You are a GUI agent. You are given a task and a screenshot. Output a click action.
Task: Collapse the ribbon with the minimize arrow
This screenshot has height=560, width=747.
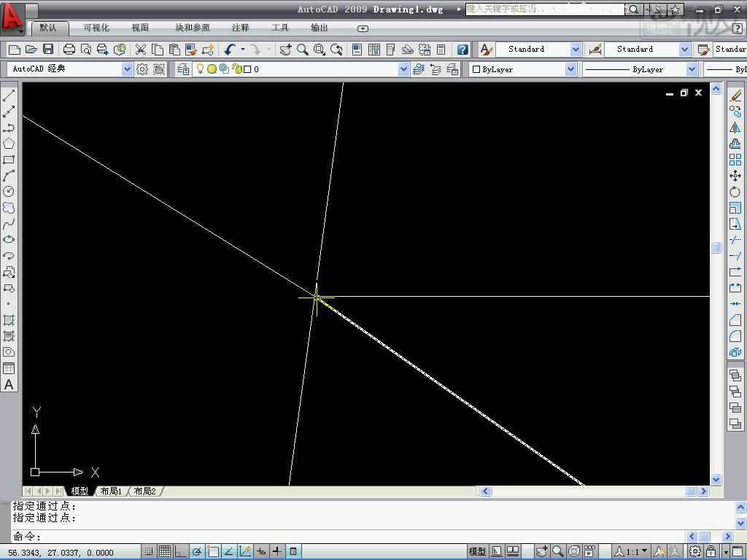[363, 28]
